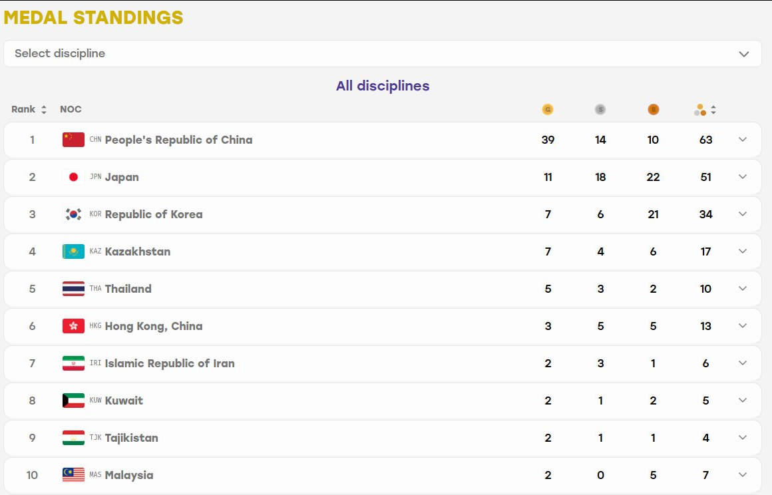Click the CHN country code
Image resolution: width=772 pixels, height=495 pixels.
96,140
